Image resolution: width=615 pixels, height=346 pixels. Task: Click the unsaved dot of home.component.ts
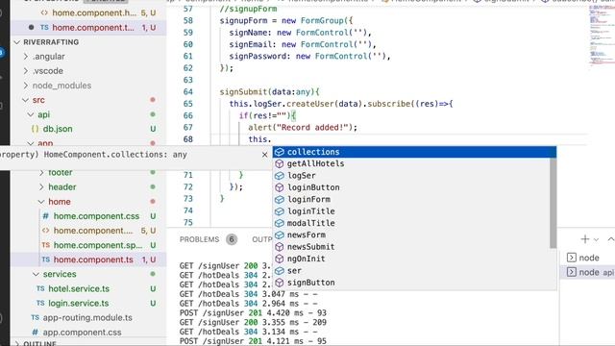tap(31, 28)
